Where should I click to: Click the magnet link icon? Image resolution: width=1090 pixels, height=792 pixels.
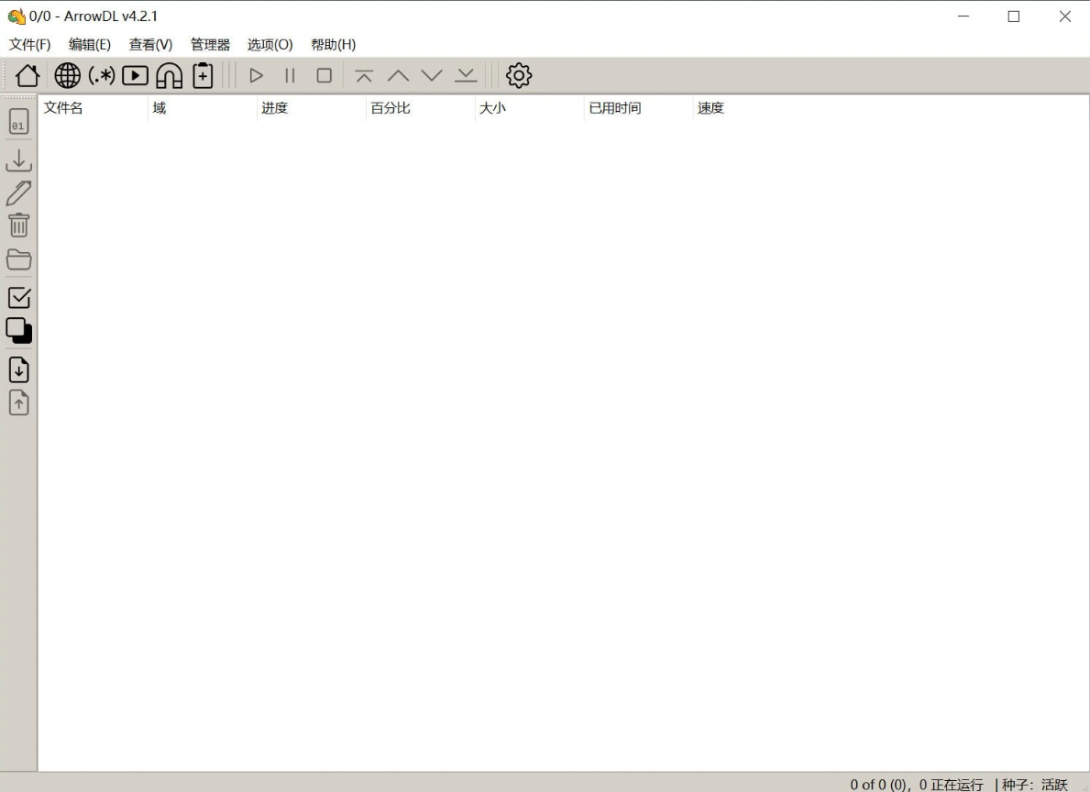169,76
